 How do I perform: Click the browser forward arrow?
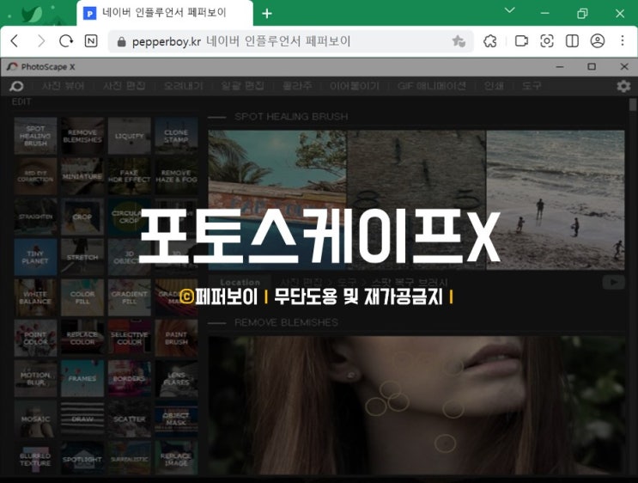coord(40,40)
